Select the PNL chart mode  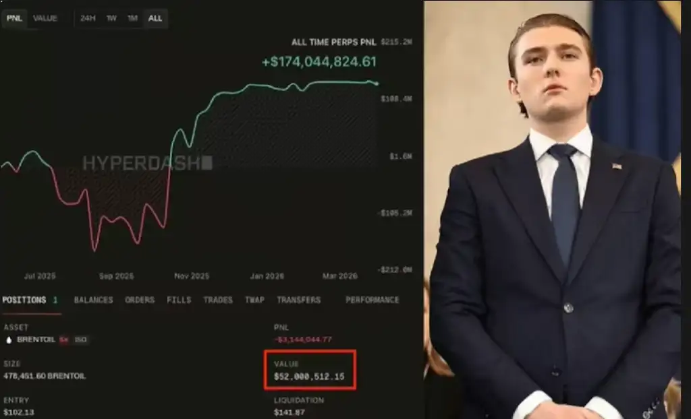[x=14, y=18]
